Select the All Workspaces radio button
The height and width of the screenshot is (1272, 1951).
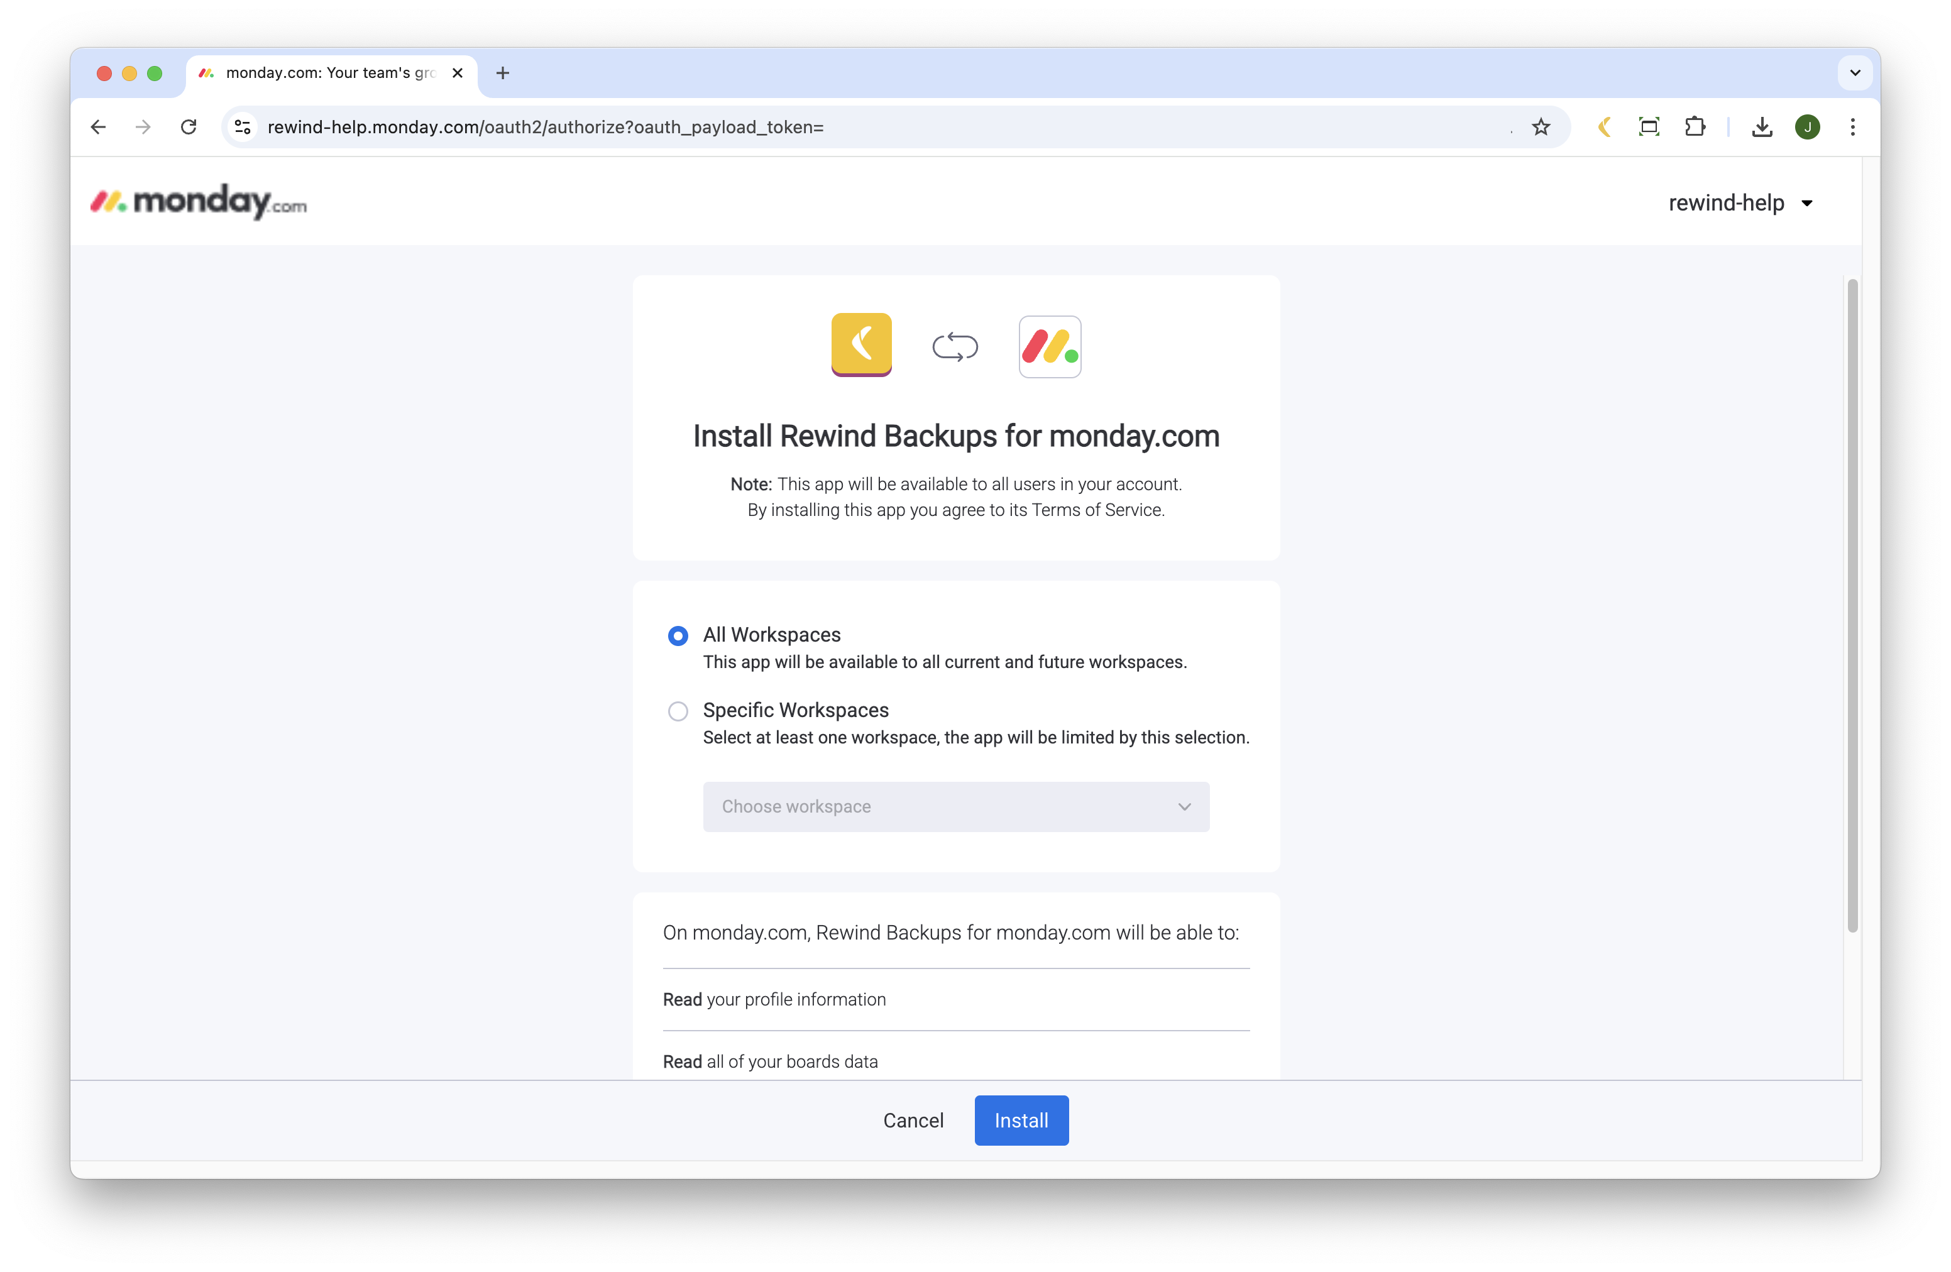[677, 635]
